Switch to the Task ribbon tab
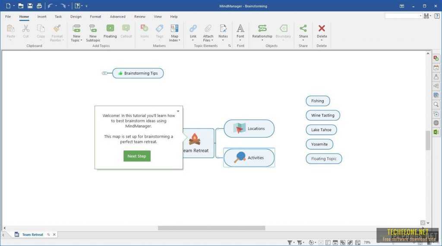The image size is (442, 246). [58, 17]
